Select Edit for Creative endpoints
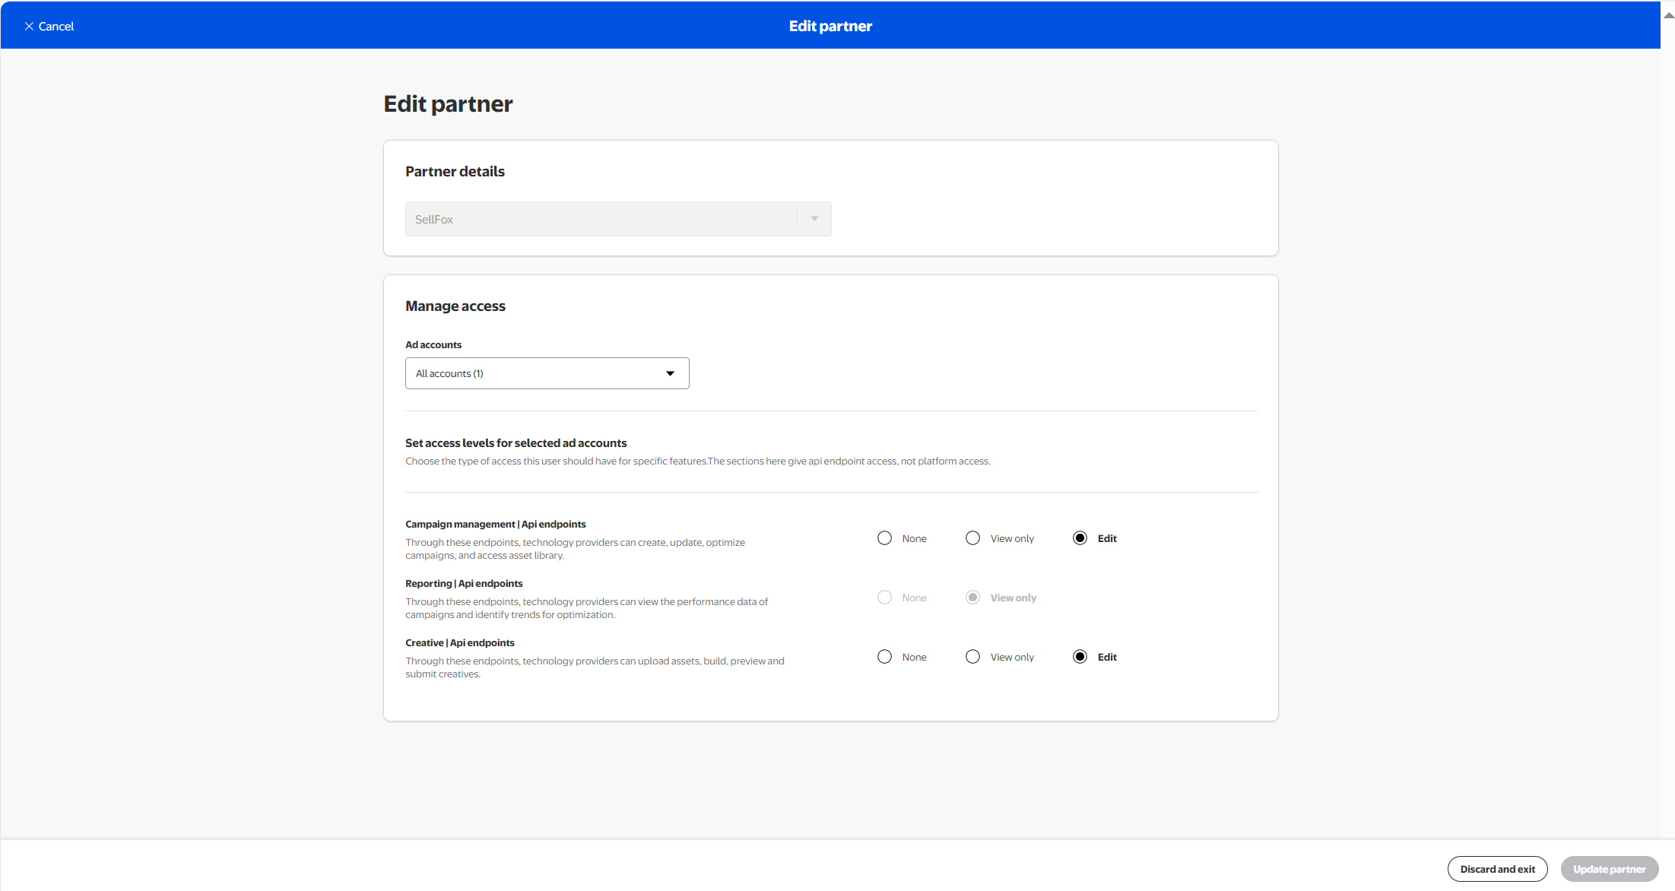This screenshot has height=891, width=1675. [x=1080, y=657]
